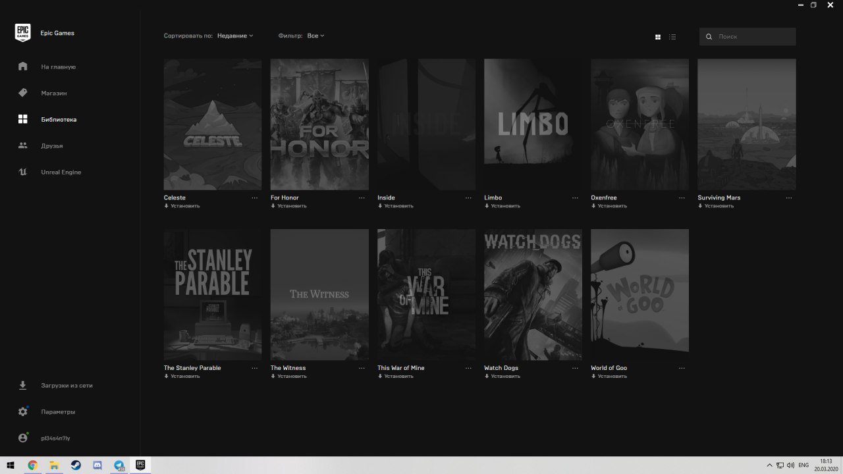Select the library grid icon in sidebar
This screenshot has height=474, width=843.
click(x=23, y=119)
